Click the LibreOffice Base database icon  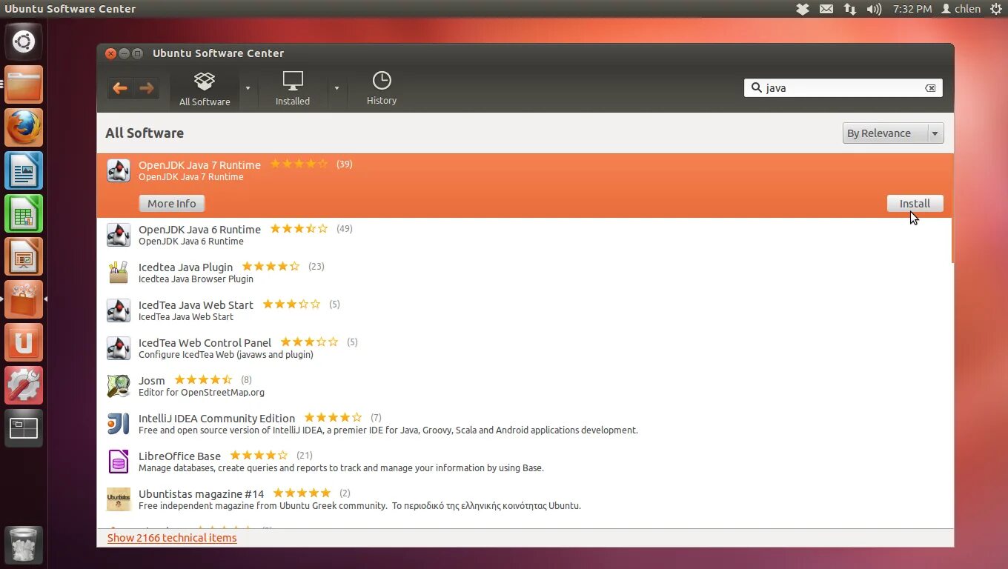point(119,462)
